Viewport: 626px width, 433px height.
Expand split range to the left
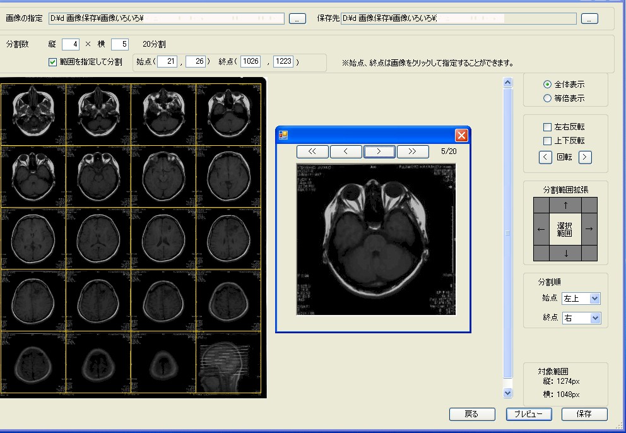[x=541, y=229]
